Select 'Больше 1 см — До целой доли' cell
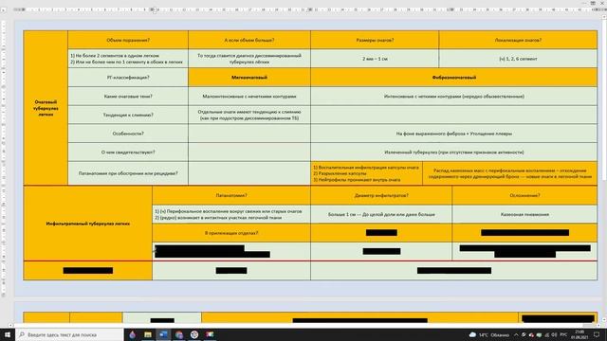 tap(381, 214)
